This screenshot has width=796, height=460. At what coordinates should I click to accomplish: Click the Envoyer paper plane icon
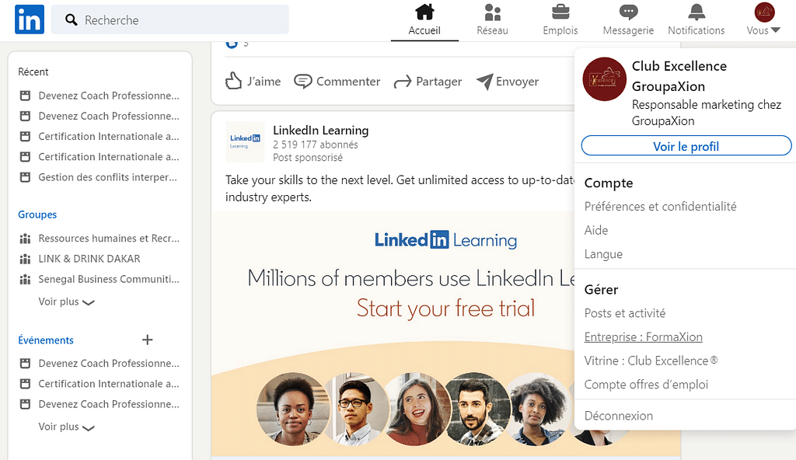[x=484, y=81]
